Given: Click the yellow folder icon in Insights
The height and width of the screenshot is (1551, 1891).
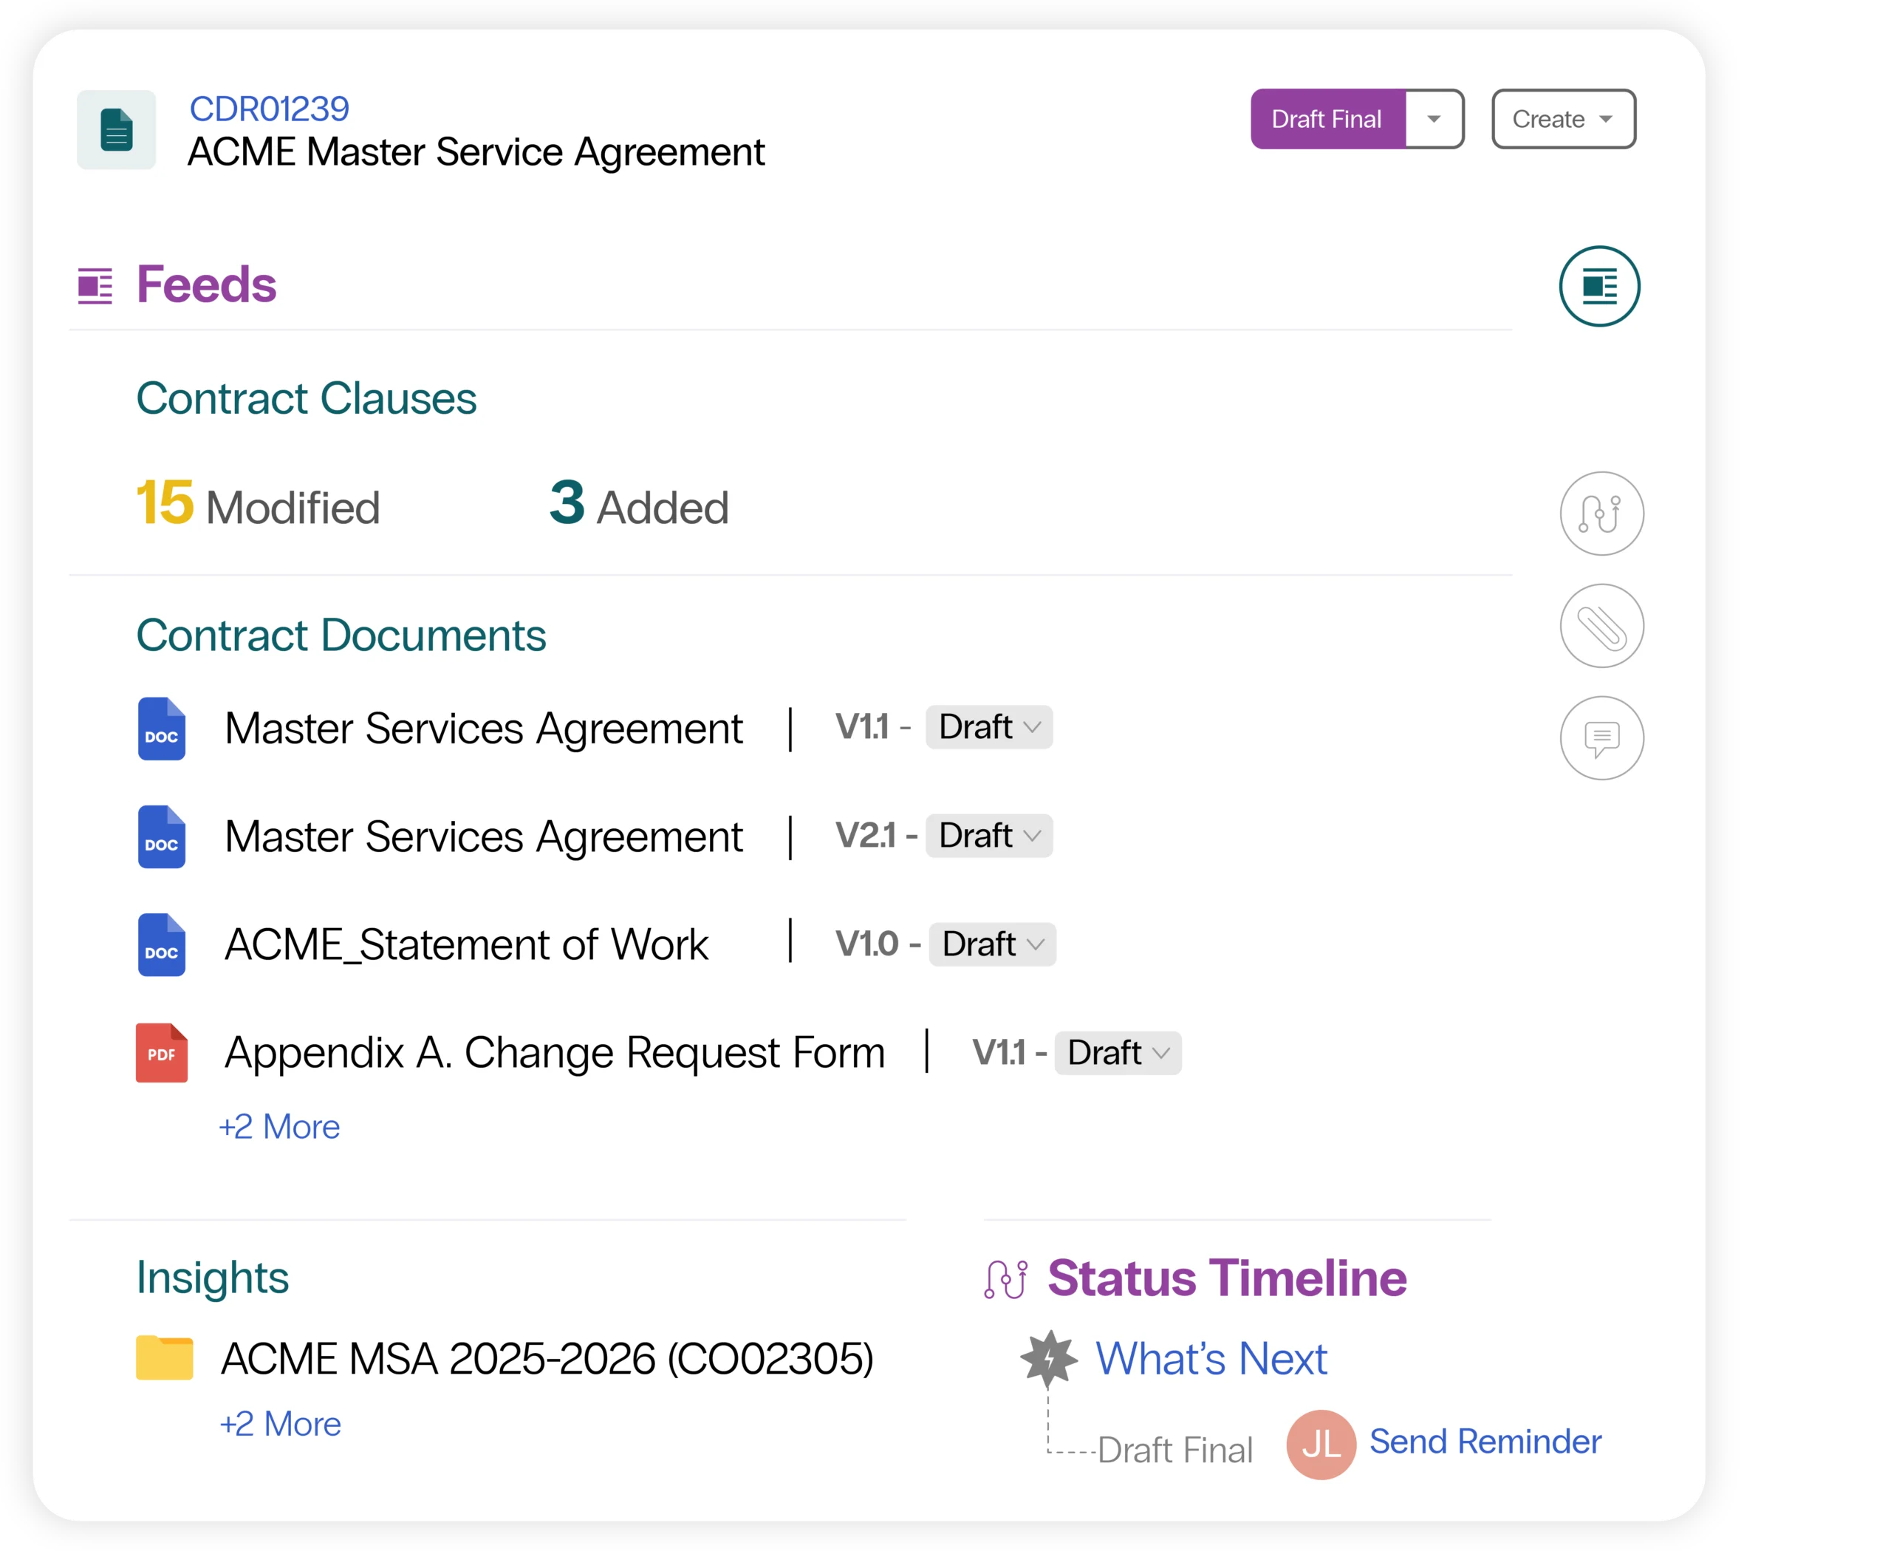Looking at the screenshot, I should [165, 1358].
